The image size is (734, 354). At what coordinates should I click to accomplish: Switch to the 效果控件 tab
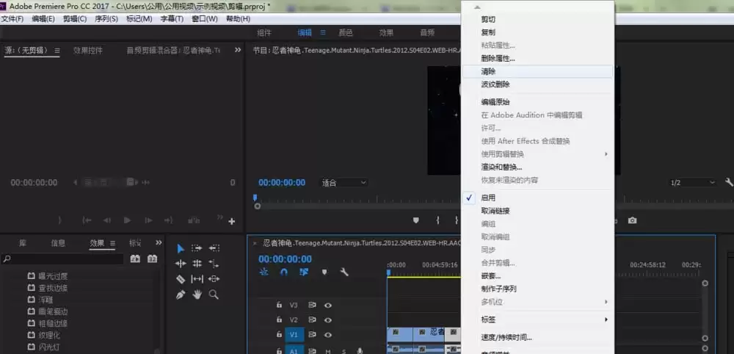point(88,50)
